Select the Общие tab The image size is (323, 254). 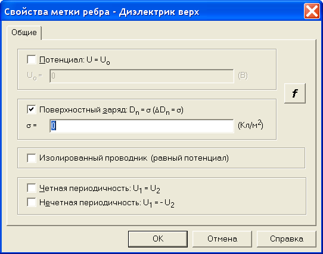click(24, 33)
